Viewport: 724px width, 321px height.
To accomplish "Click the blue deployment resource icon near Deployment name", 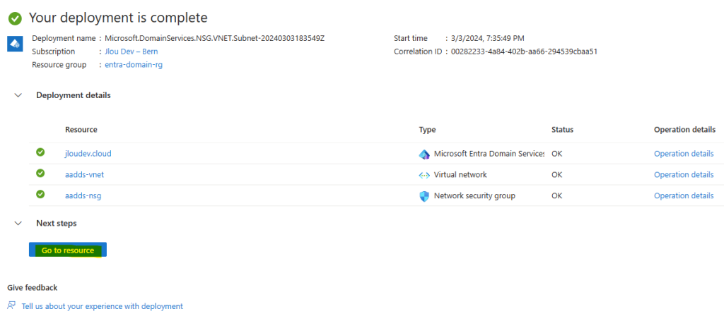I will pos(16,44).
